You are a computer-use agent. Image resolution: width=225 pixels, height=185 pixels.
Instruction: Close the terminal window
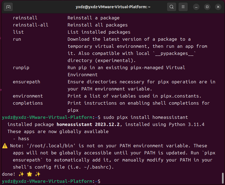pyautogui.click(x=218, y=7)
